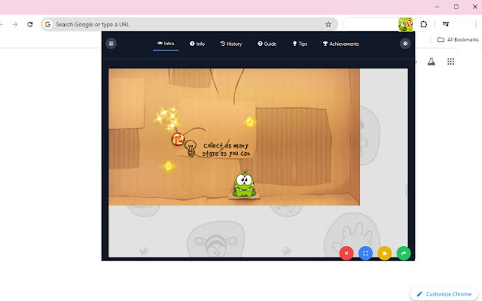482x301 pixels.
Task: Click the green share arrow button
Action: click(404, 253)
